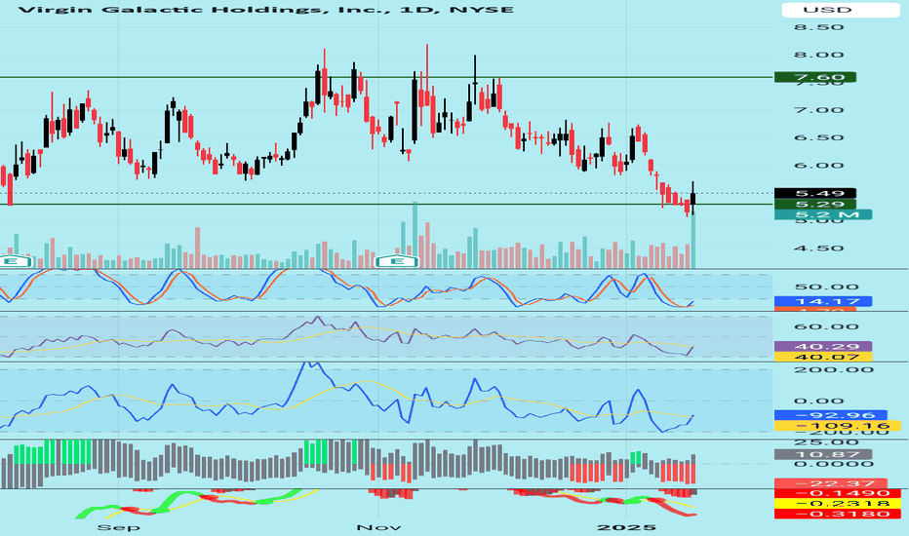Click the 25.00 histogram axis label

[x=826, y=443]
